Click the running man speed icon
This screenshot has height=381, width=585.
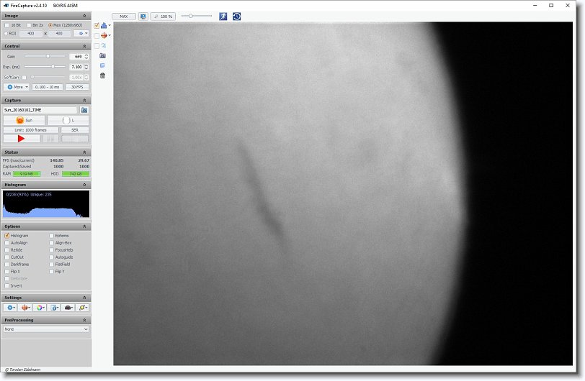pos(223,17)
